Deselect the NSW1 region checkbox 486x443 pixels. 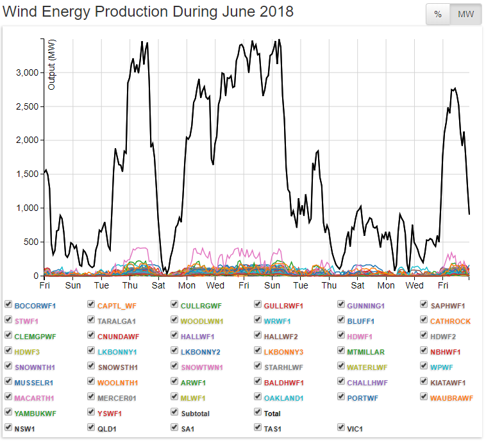(x=8, y=427)
